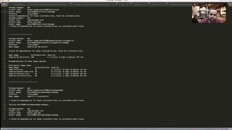Click 'Recommendations for base image upgrade:' line
This screenshot has width=232, height=130.
[x=28, y=61]
